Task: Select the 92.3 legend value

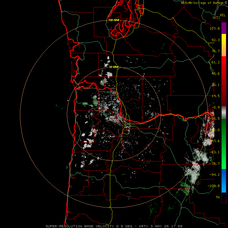Action: 216,40
